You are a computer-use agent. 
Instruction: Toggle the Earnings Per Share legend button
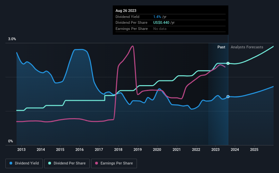[114, 163]
